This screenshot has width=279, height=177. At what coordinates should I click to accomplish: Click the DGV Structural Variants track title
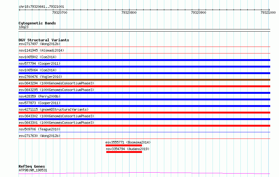44,40
